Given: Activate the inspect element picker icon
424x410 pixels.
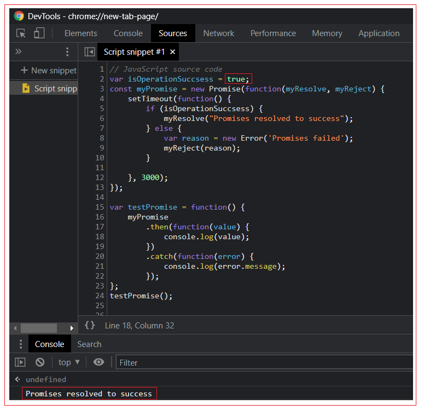Looking at the screenshot, I should pos(21,33).
